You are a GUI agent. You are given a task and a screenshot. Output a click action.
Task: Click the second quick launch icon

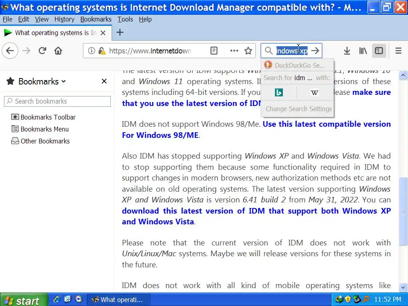[x=68, y=299]
